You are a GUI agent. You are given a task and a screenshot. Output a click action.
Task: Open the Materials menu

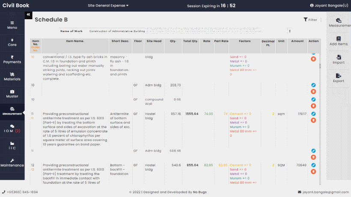12,76
